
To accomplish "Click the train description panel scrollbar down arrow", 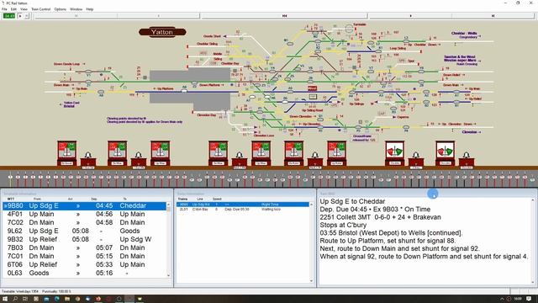I will (533, 283).
